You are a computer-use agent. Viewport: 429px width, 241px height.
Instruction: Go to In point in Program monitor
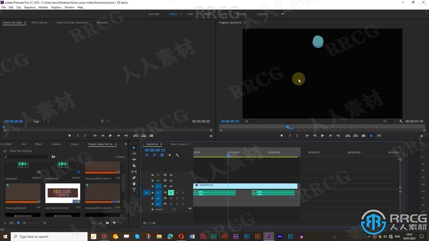click(x=307, y=136)
